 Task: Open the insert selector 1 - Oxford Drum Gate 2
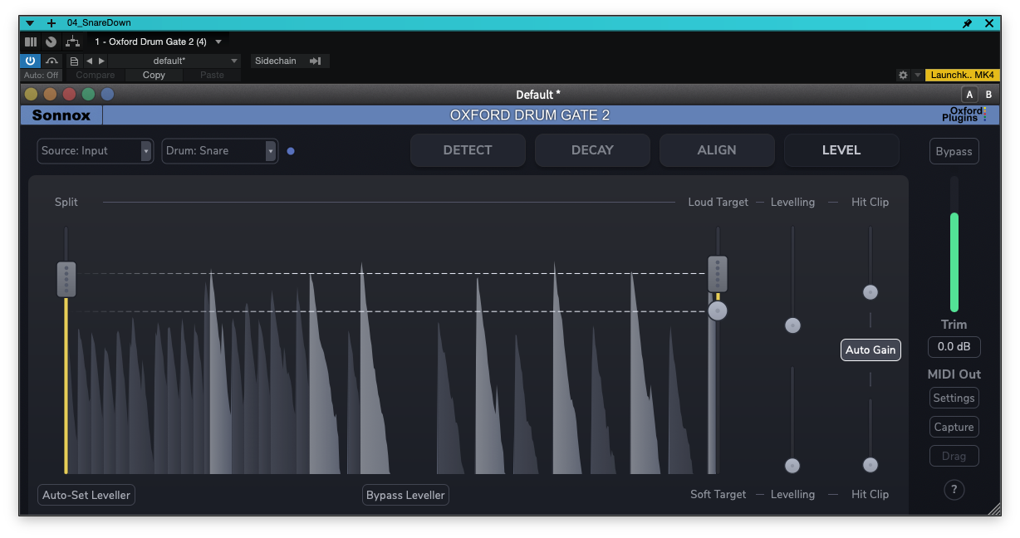pyautogui.click(x=158, y=42)
